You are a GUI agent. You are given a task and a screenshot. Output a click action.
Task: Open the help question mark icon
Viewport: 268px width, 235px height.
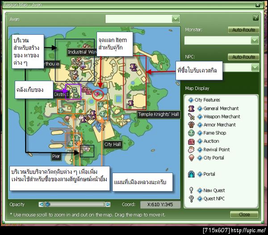coord(255,17)
